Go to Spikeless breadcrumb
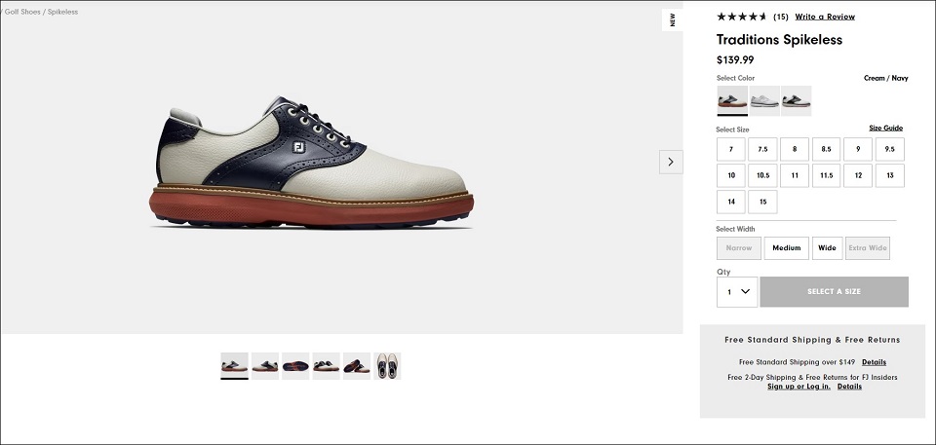The image size is (936, 445). (x=62, y=12)
